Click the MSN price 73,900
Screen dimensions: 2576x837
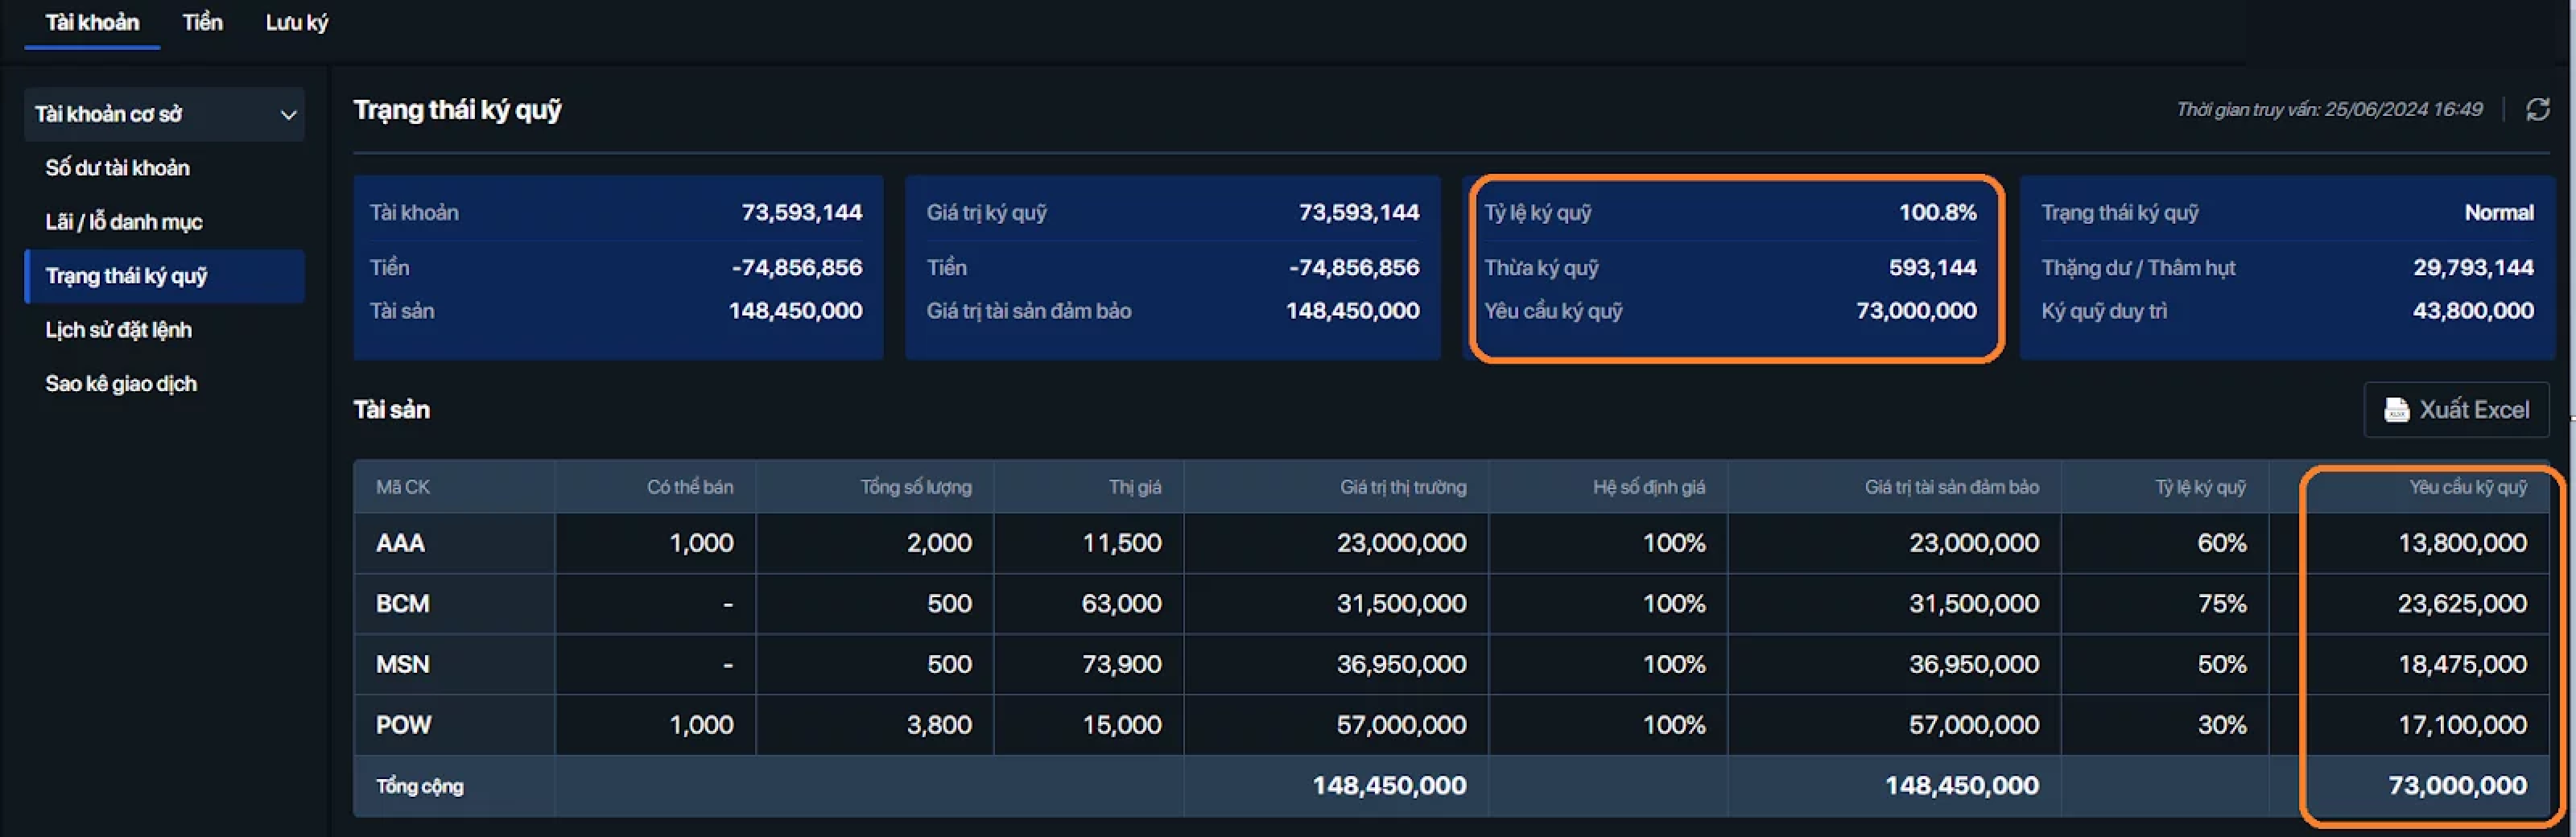coord(1121,664)
